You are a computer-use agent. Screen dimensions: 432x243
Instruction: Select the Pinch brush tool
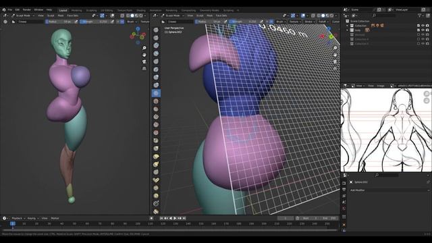pyautogui.click(x=156, y=140)
